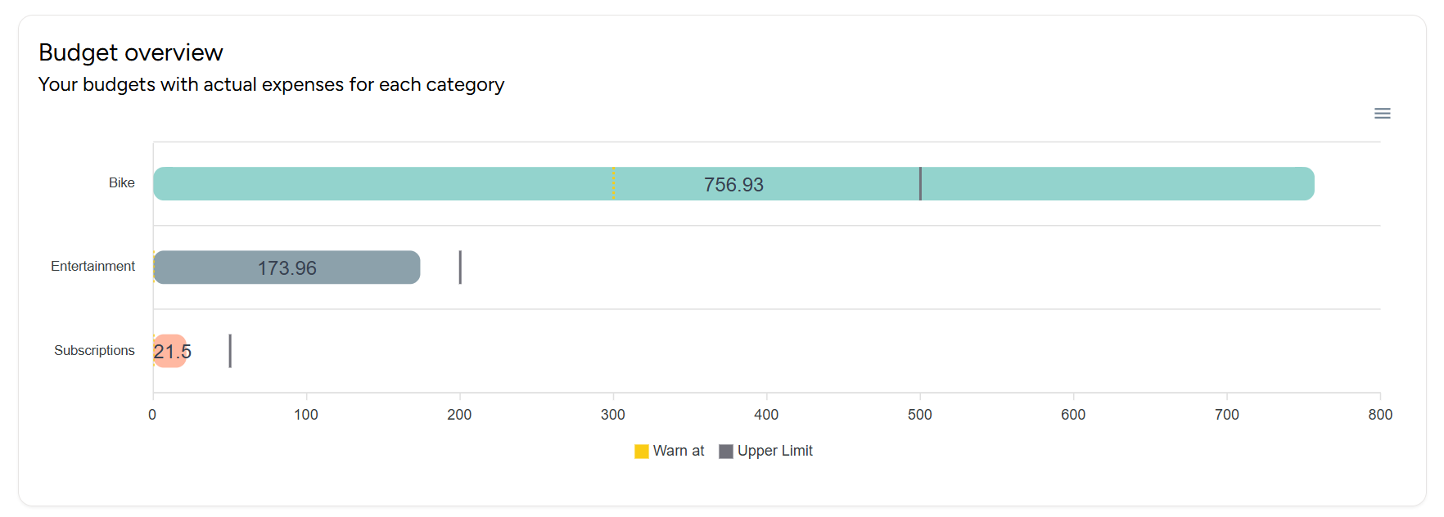Click the Entertainment category axis label
The image size is (1444, 517).
(x=93, y=267)
